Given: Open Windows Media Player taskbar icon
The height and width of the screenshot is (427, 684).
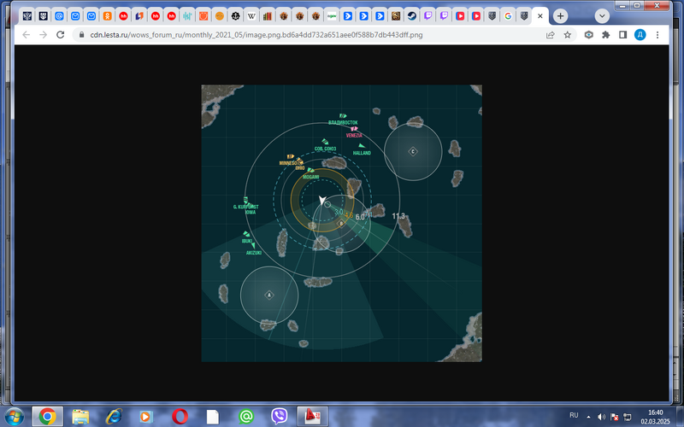Looking at the screenshot, I should [145, 417].
